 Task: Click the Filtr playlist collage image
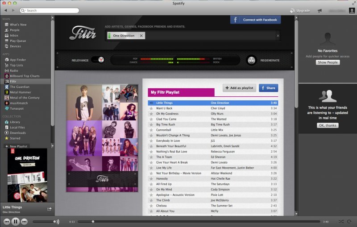[102, 138]
